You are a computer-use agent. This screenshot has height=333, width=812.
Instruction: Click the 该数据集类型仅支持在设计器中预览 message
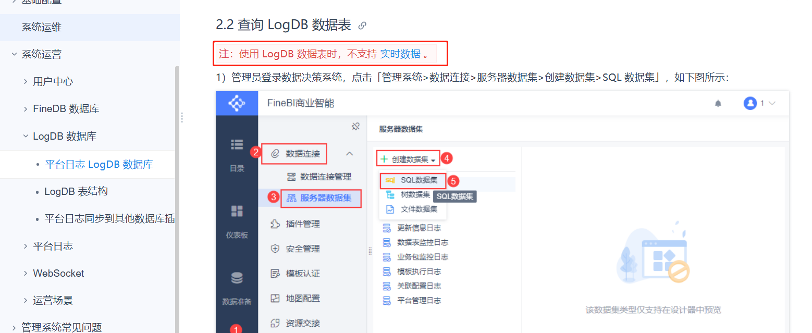[654, 310]
